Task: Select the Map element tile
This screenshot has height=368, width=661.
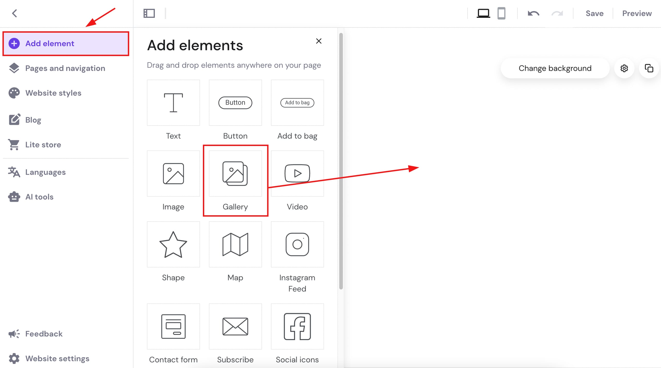Action: pyautogui.click(x=235, y=244)
